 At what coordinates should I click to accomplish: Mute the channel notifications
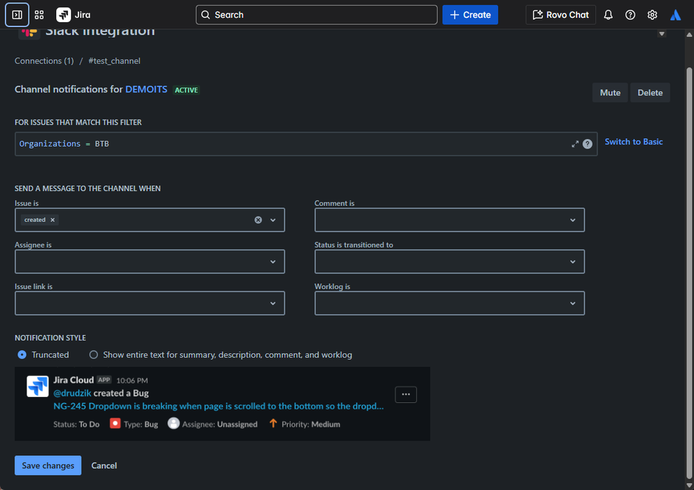click(610, 92)
